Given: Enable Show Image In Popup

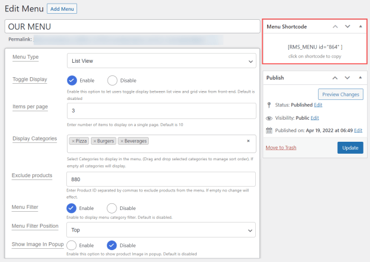Looking at the screenshot, I should [x=72, y=245].
